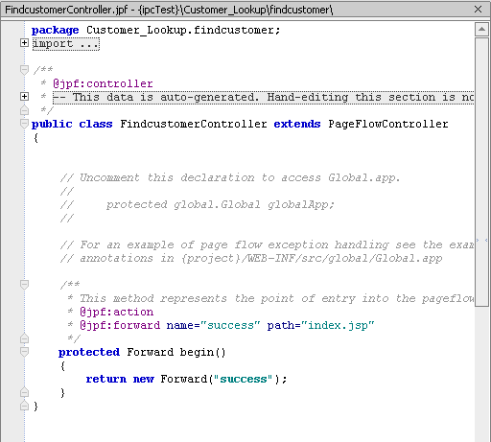Click 'Forward begin()' method signature

click(x=176, y=352)
